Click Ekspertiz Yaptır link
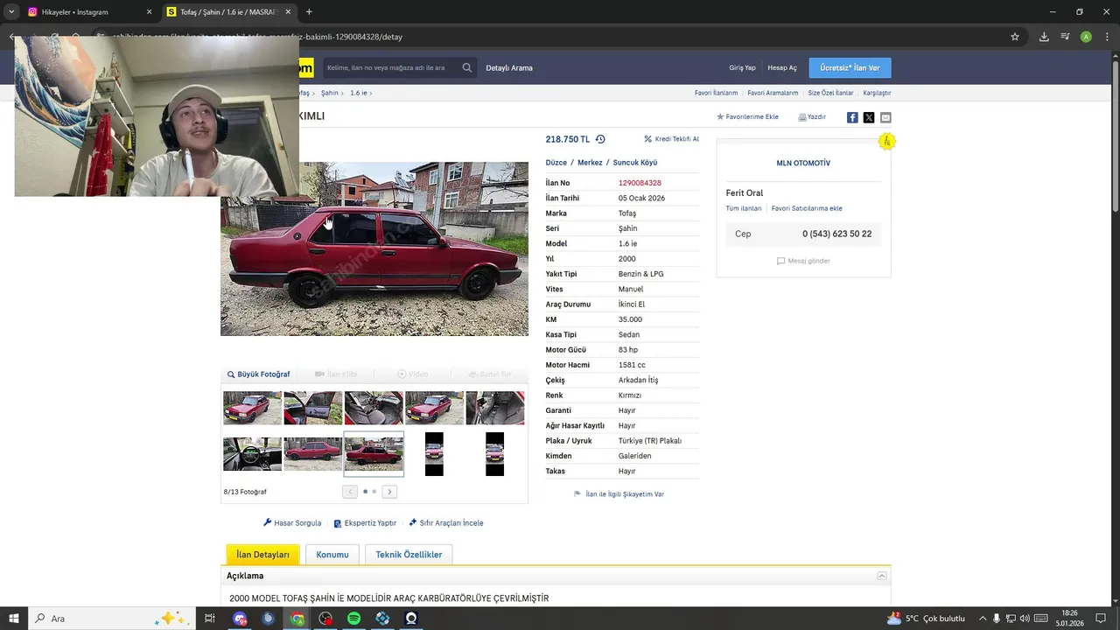 (365, 523)
